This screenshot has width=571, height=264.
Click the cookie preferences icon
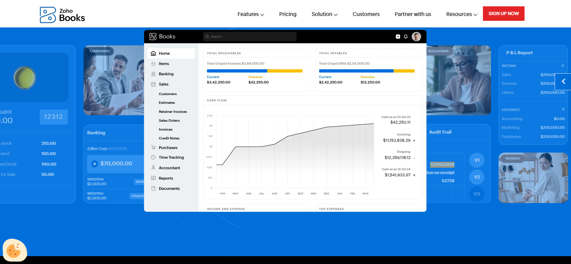14,250
